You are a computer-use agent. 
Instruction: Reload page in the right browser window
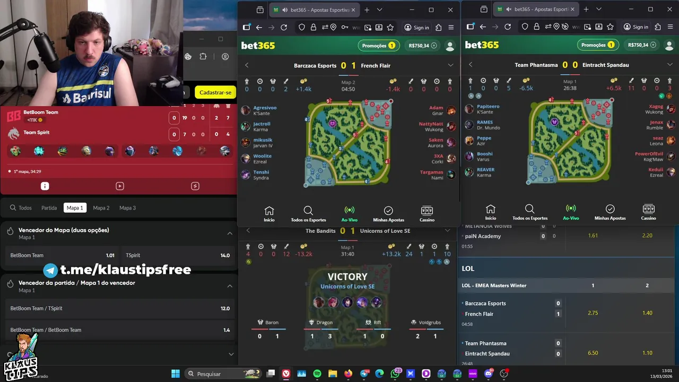point(508,27)
